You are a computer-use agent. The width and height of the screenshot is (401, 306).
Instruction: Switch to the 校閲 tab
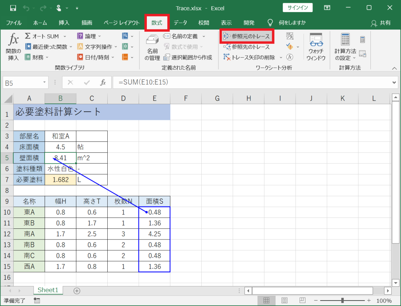pyautogui.click(x=204, y=23)
